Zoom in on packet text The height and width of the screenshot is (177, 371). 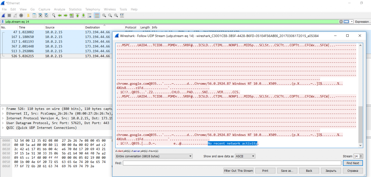point(104,15)
